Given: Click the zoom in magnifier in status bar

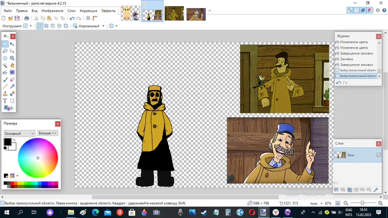Looking at the screenshot, I should pyautogui.click(x=381, y=203).
